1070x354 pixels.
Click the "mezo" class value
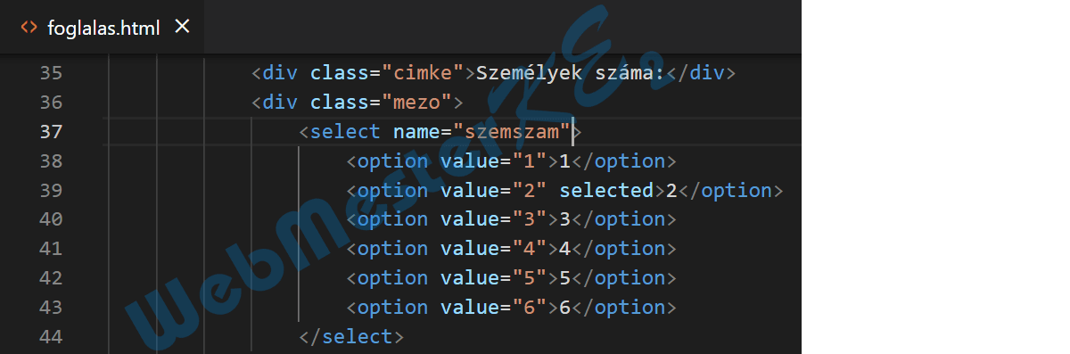click(x=417, y=103)
